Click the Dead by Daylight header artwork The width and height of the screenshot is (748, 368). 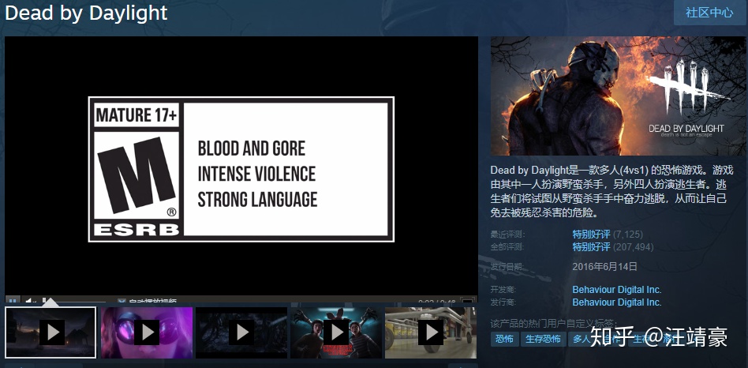(619, 96)
